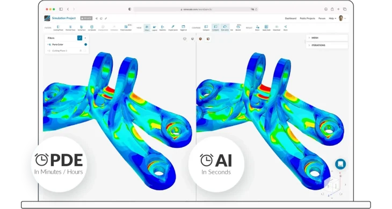This screenshot has height=209, width=392.
Task: Click the browser share icon
Action: coord(332,9)
